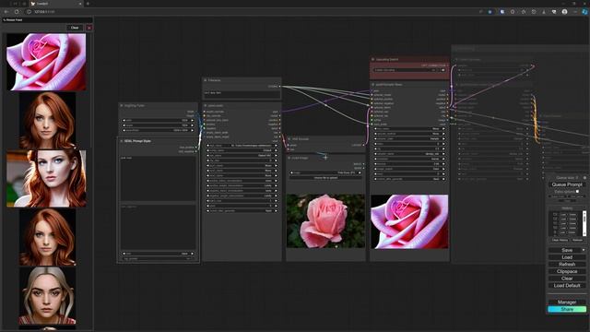Click the Queue Prompt button
590x332 pixels.
(x=567, y=184)
